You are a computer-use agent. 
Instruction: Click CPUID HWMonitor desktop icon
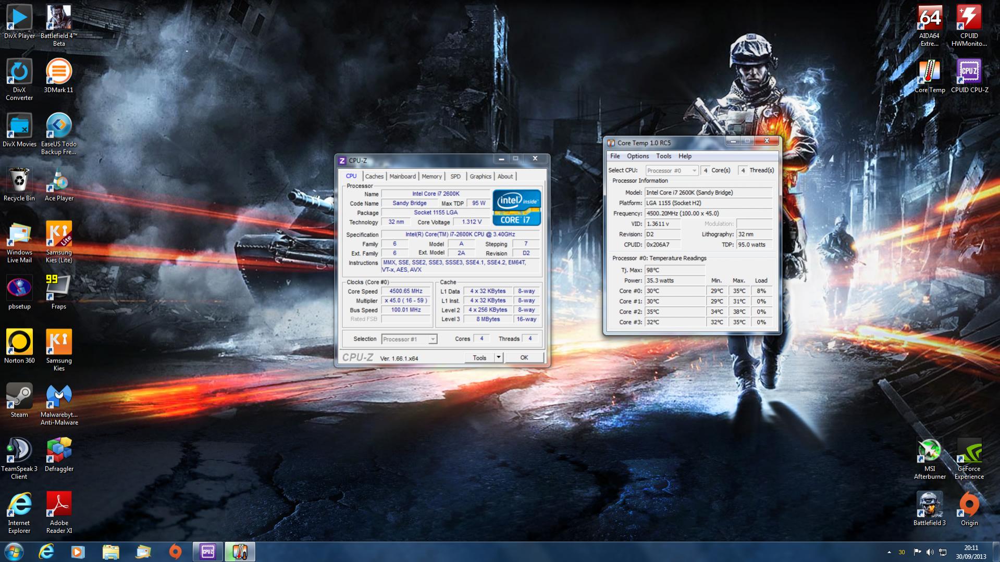click(x=969, y=26)
